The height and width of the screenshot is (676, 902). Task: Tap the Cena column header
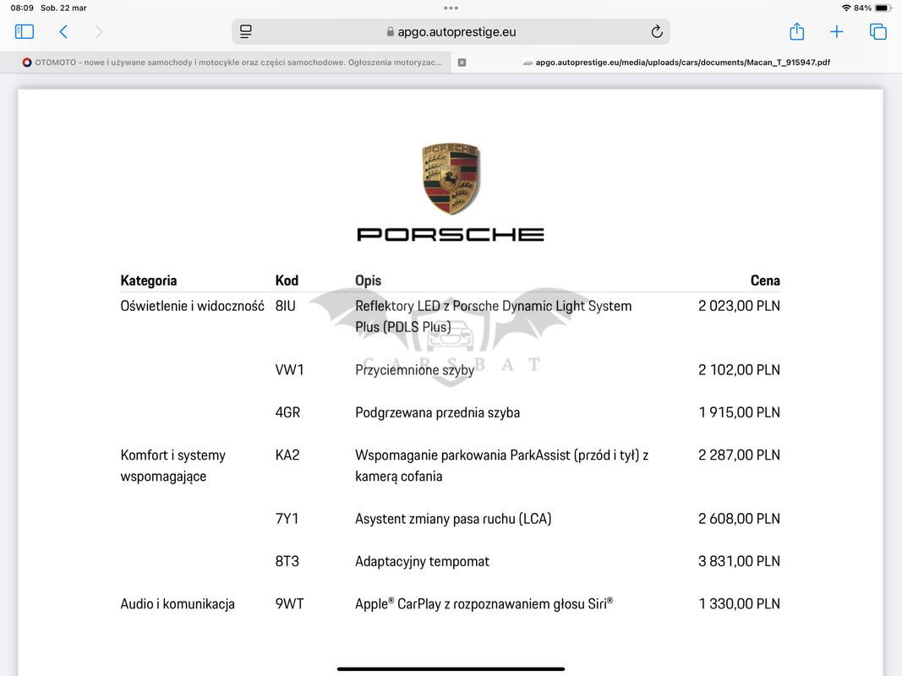pyautogui.click(x=764, y=281)
